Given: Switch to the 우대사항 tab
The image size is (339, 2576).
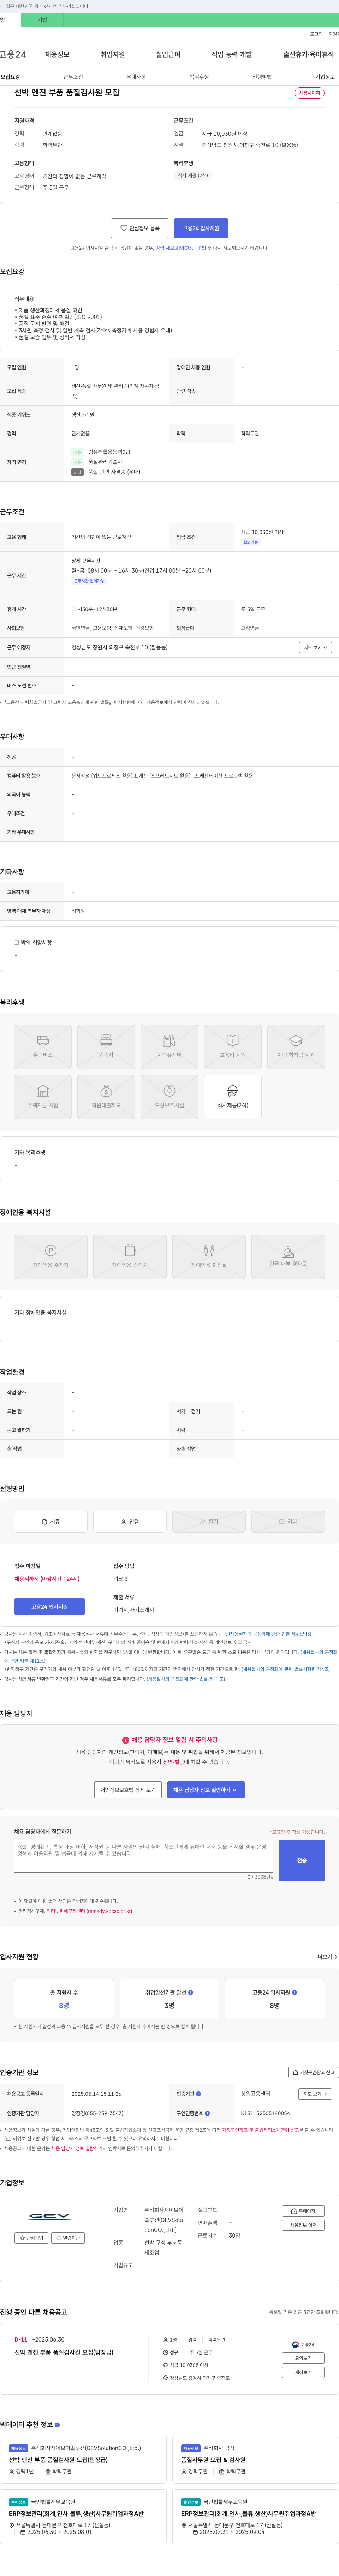Looking at the screenshot, I should click(x=136, y=77).
